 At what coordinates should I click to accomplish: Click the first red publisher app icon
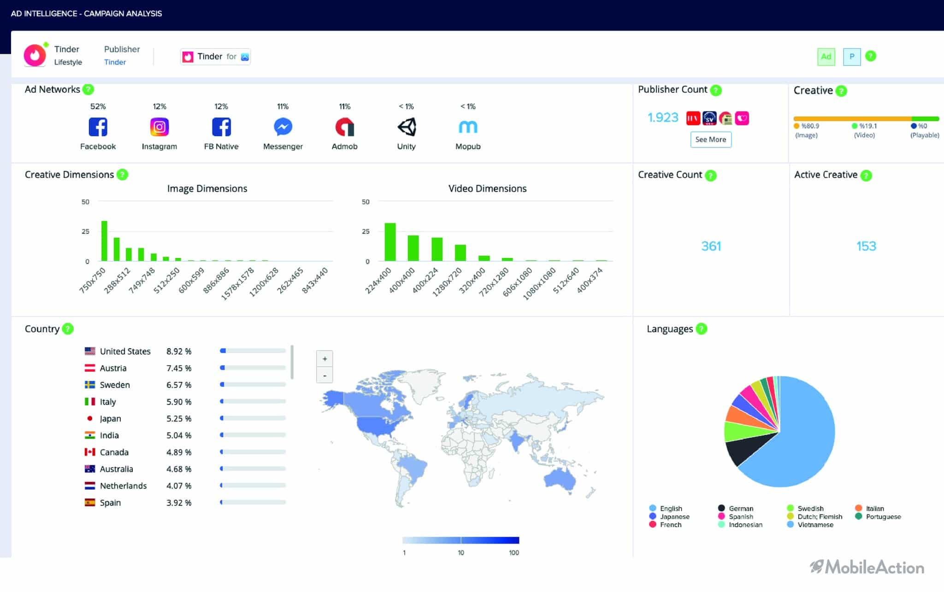693,118
